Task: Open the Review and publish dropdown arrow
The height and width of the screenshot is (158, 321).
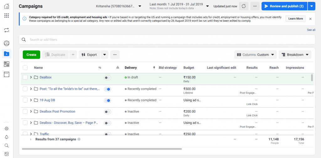Action: tap(311, 6)
